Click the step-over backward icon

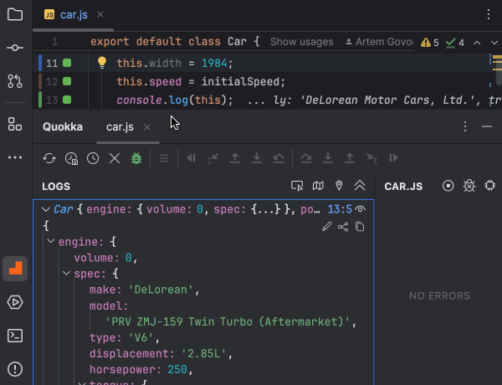tap(279, 158)
